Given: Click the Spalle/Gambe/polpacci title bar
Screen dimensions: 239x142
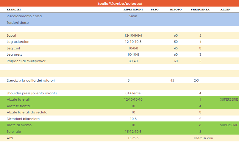Looking at the screenshot, I should 119,3.
